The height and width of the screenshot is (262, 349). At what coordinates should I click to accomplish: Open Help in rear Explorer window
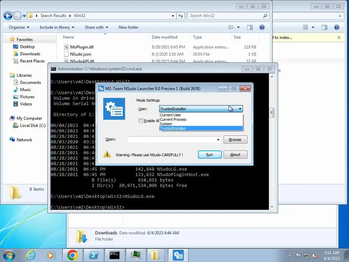[336, 27]
